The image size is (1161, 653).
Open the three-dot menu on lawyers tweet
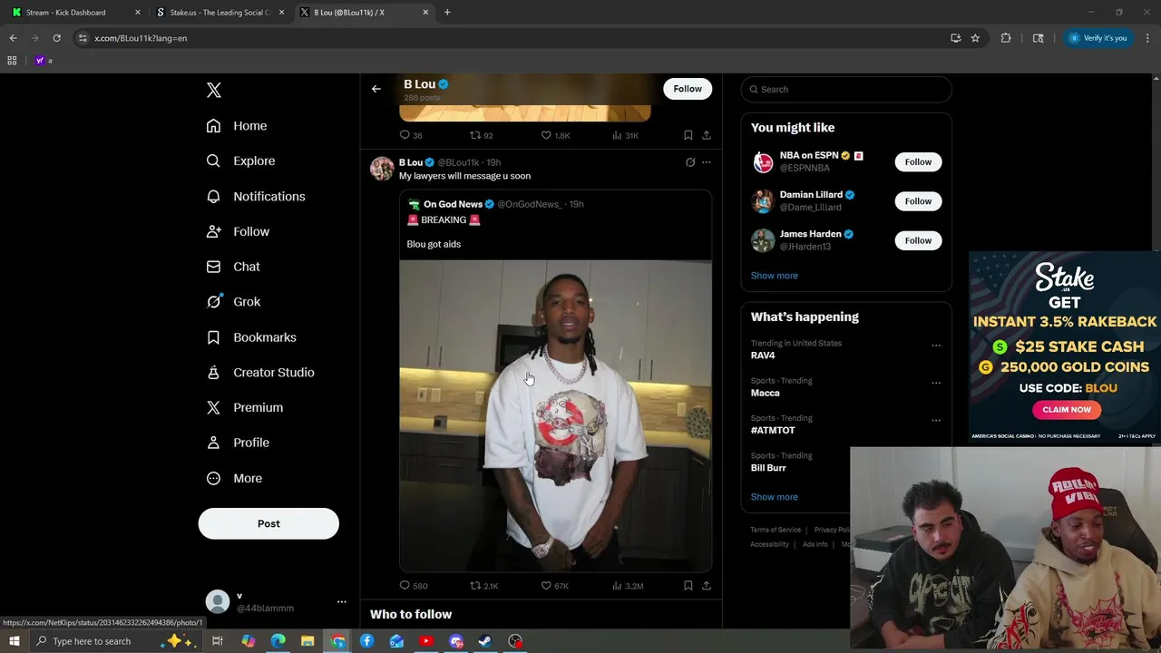coord(707,162)
